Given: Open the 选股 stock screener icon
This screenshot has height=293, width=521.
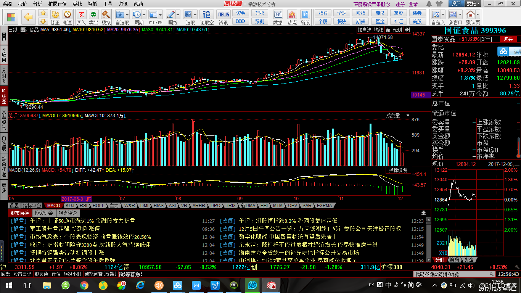Looking at the screenshot, I should click(188, 14).
